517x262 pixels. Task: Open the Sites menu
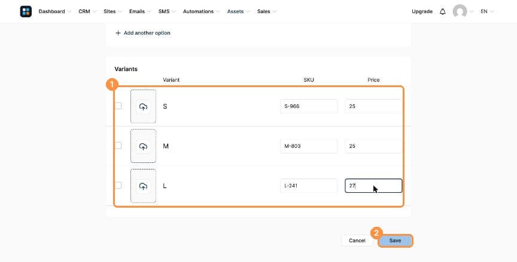pos(112,11)
